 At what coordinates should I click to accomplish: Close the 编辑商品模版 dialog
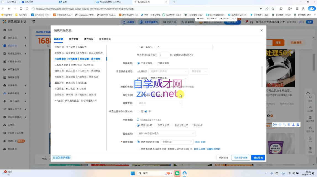tap(261, 30)
